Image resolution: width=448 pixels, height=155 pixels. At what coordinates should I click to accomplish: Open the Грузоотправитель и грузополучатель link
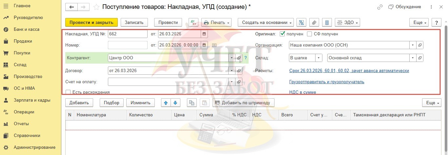tap(326, 82)
